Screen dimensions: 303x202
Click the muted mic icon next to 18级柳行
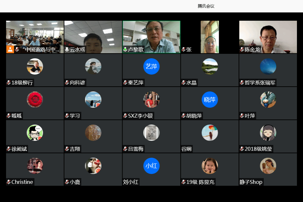click(x=9, y=83)
